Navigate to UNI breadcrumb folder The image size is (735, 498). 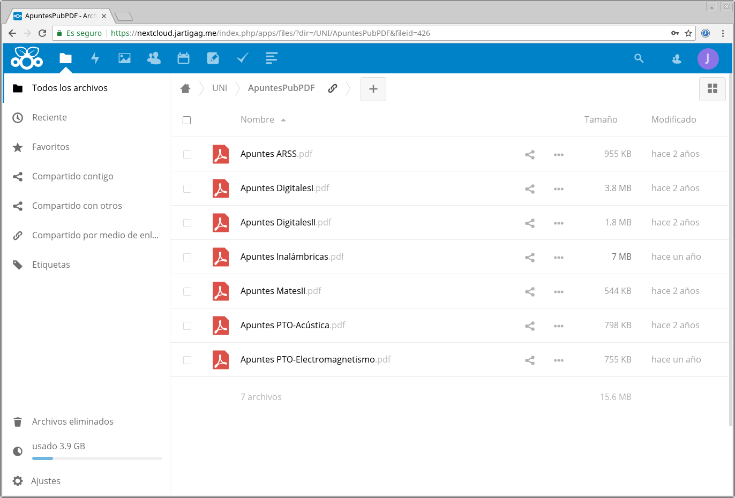220,88
